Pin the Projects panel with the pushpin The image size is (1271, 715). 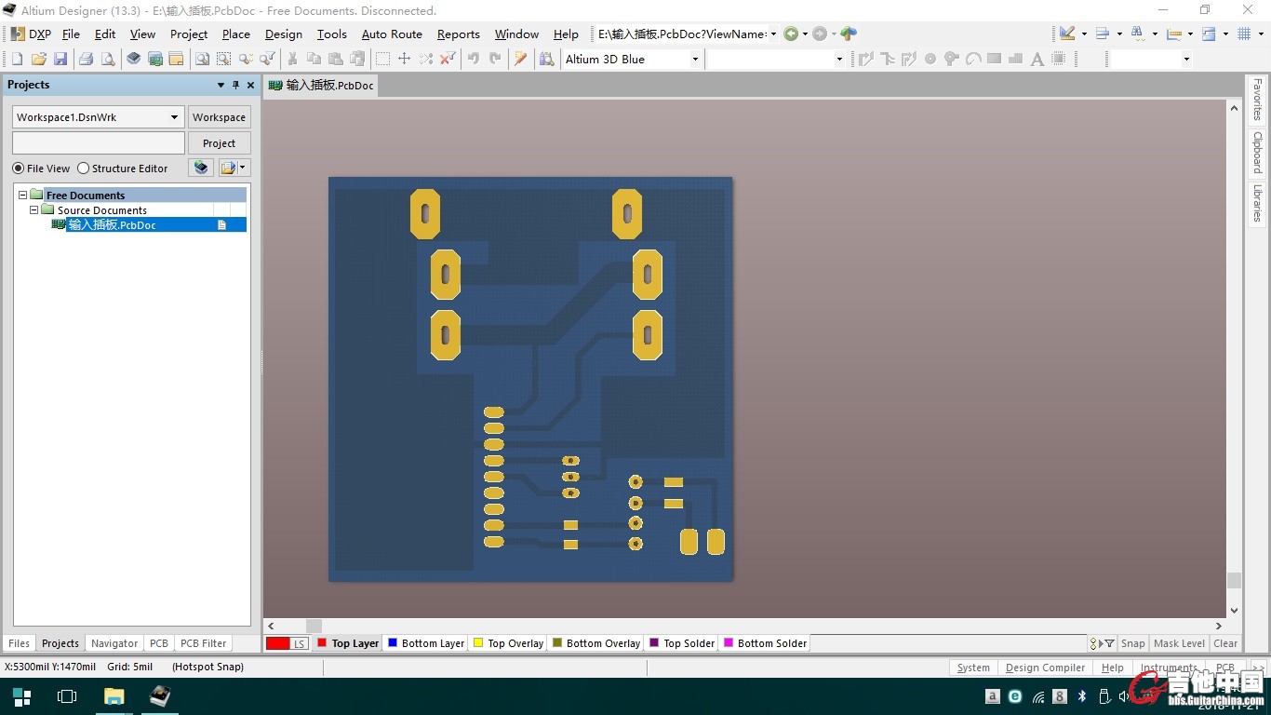pyautogui.click(x=235, y=85)
